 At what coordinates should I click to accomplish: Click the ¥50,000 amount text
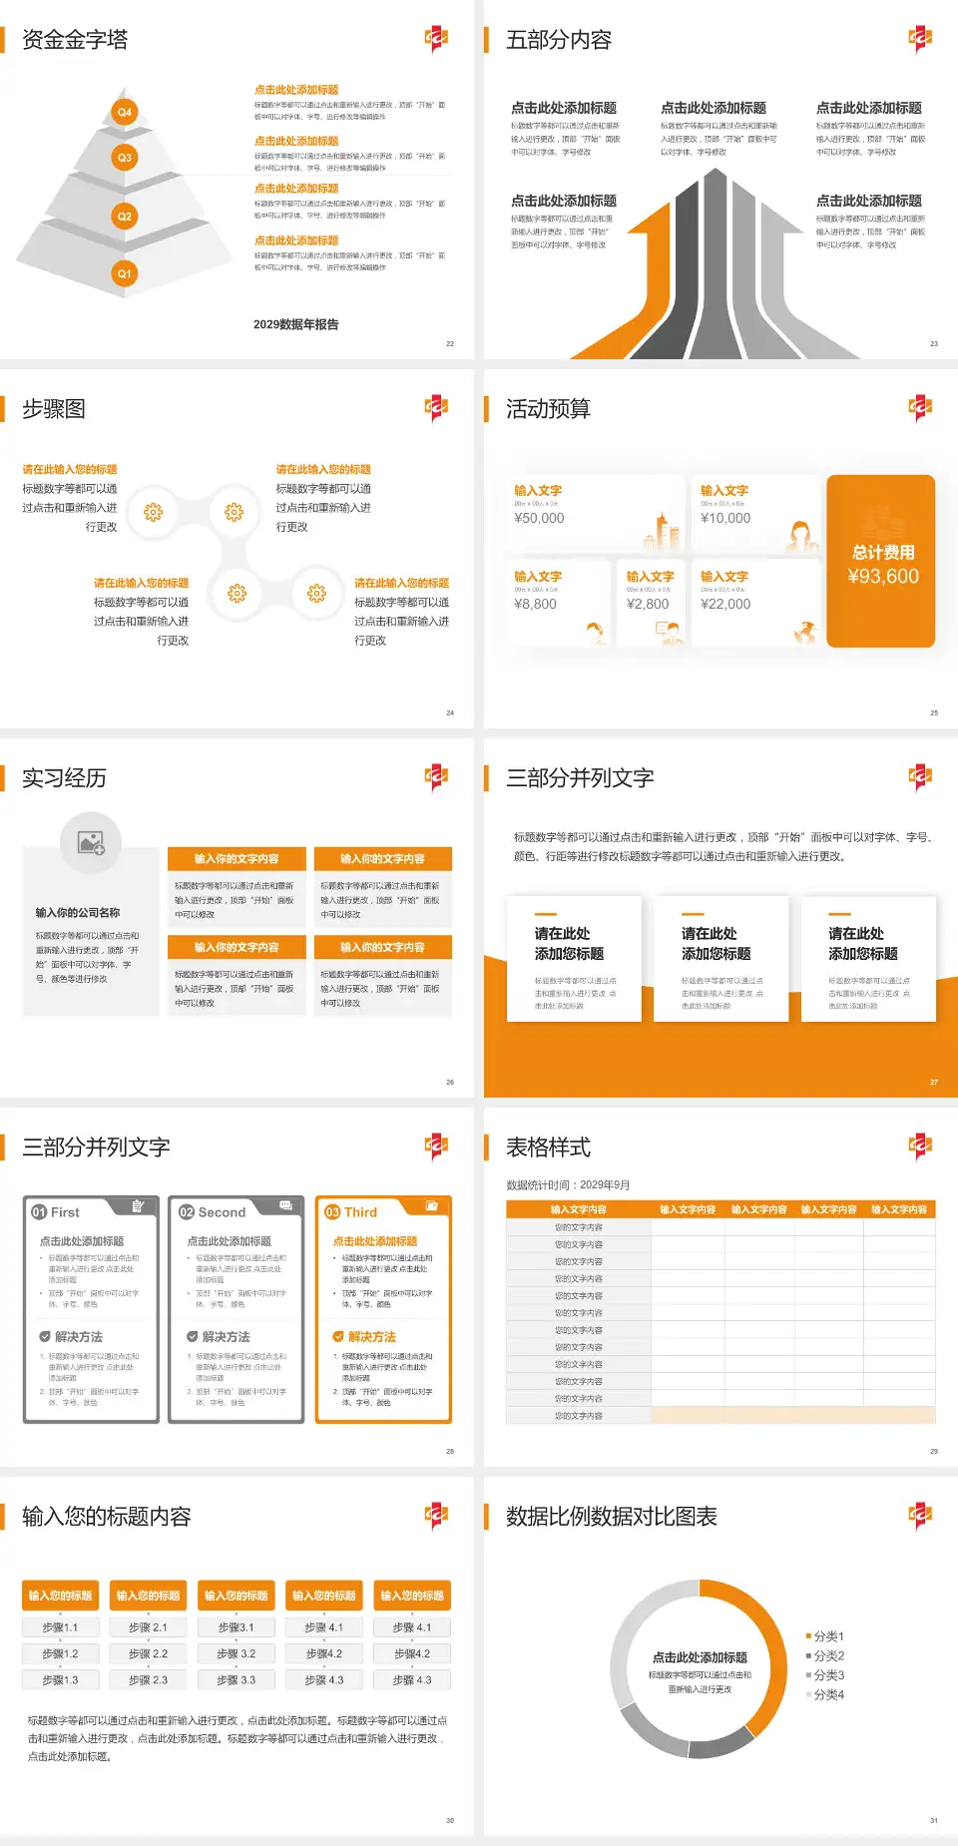[539, 518]
